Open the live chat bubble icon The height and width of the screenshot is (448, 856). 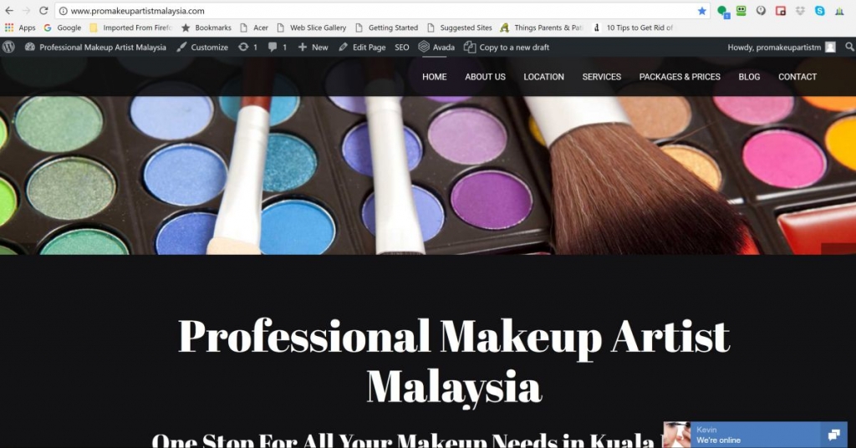(x=833, y=435)
